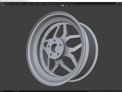Switch to UV Editing workspace
The image size is (122, 92).
click(x=20, y=4)
